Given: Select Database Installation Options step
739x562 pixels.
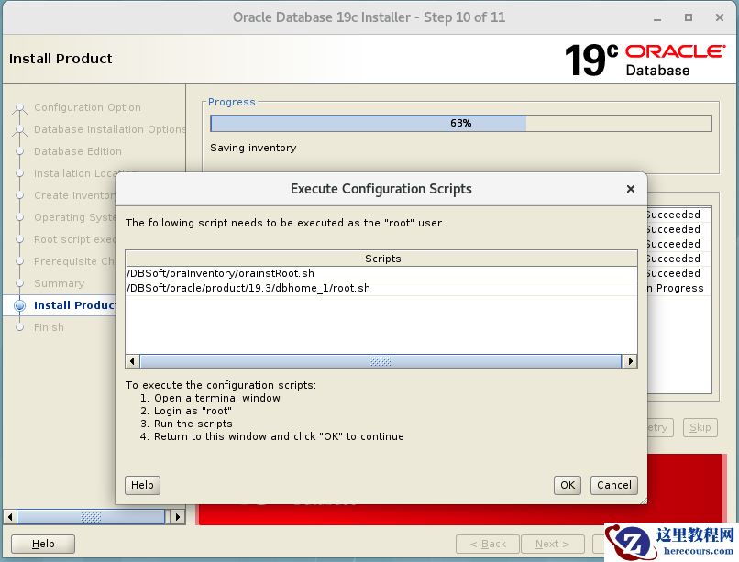Looking at the screenshot, I should click(x=109, y=129).
